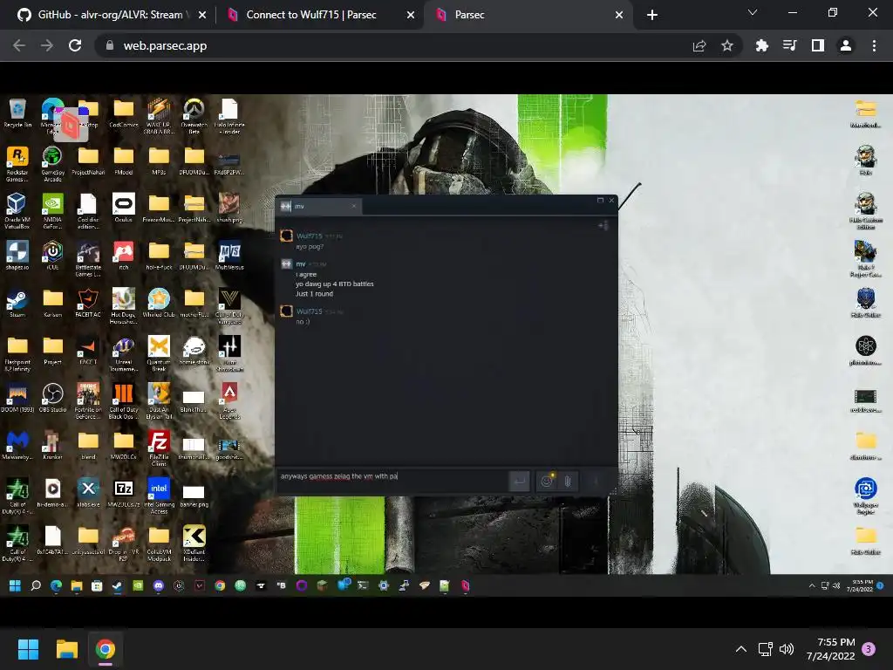The height and width of the screenshot is (670, 893).
Task: Launch the itch desktop shortcut
Action: click(x=123, y=256)
